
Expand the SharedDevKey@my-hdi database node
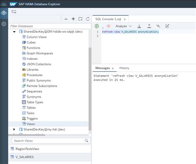point(14,130)
